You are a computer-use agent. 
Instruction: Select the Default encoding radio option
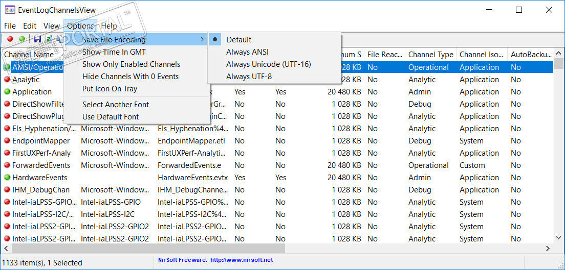click(238, 40)
